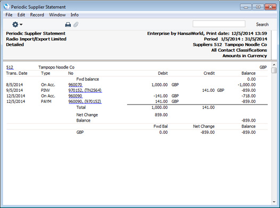Viewport: 280px width, 208px height.
Task: Click scrollbar down arrow
Action: coord(274,202)
